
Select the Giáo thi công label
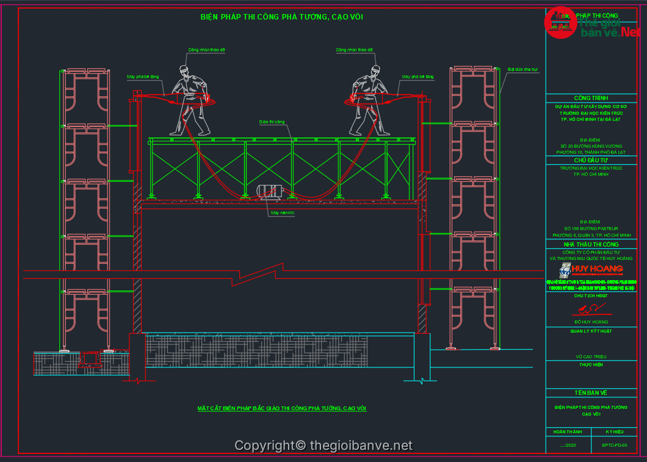[x=272, y=122]
